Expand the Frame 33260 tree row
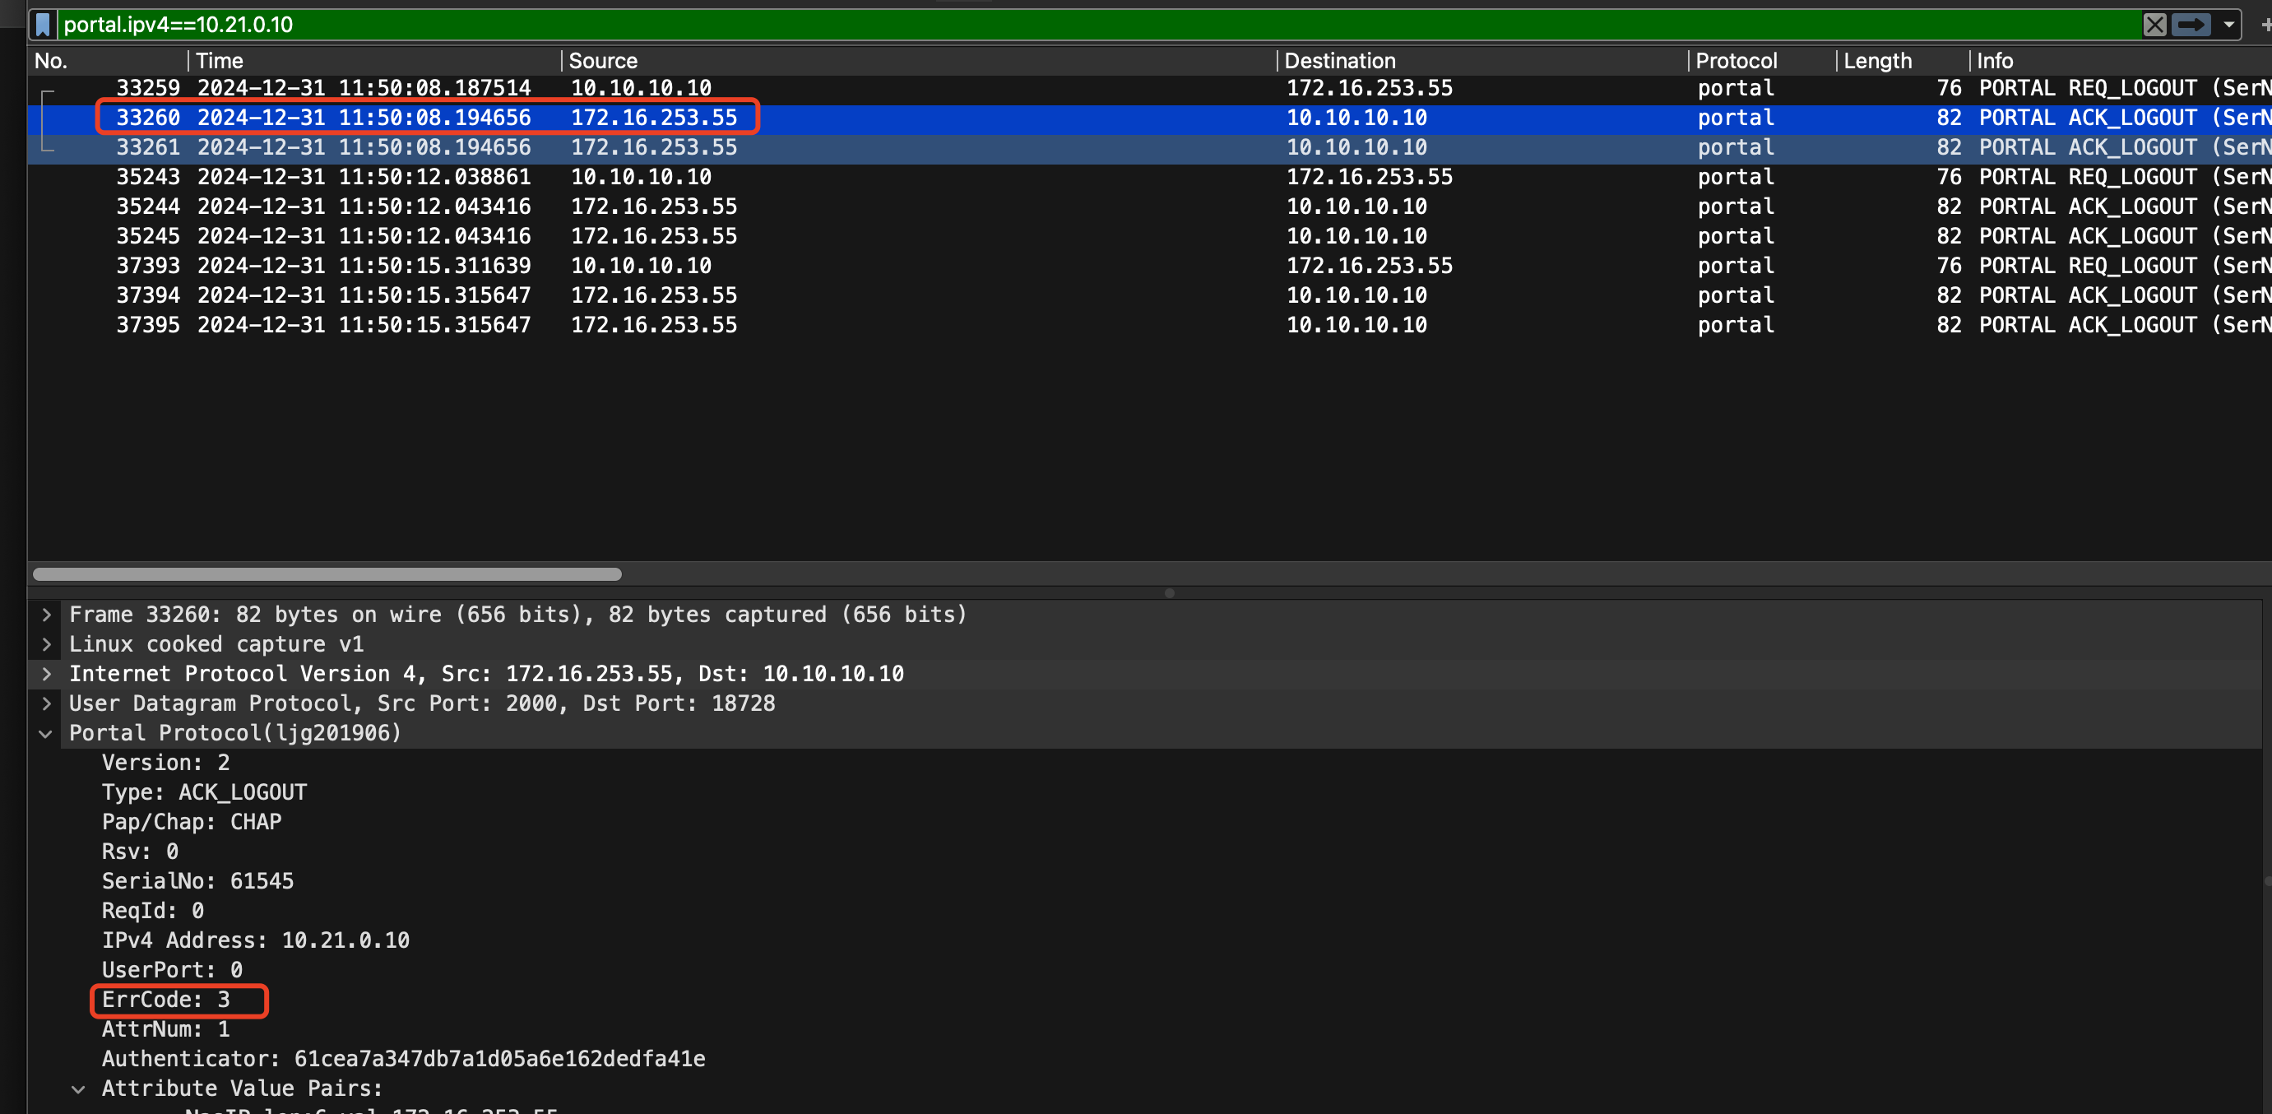 tap(47, 615)
